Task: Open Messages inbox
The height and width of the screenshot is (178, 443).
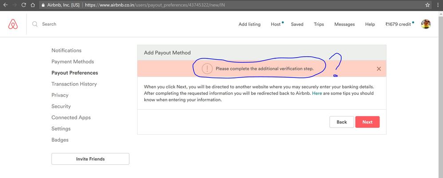Action: point(344,24)
